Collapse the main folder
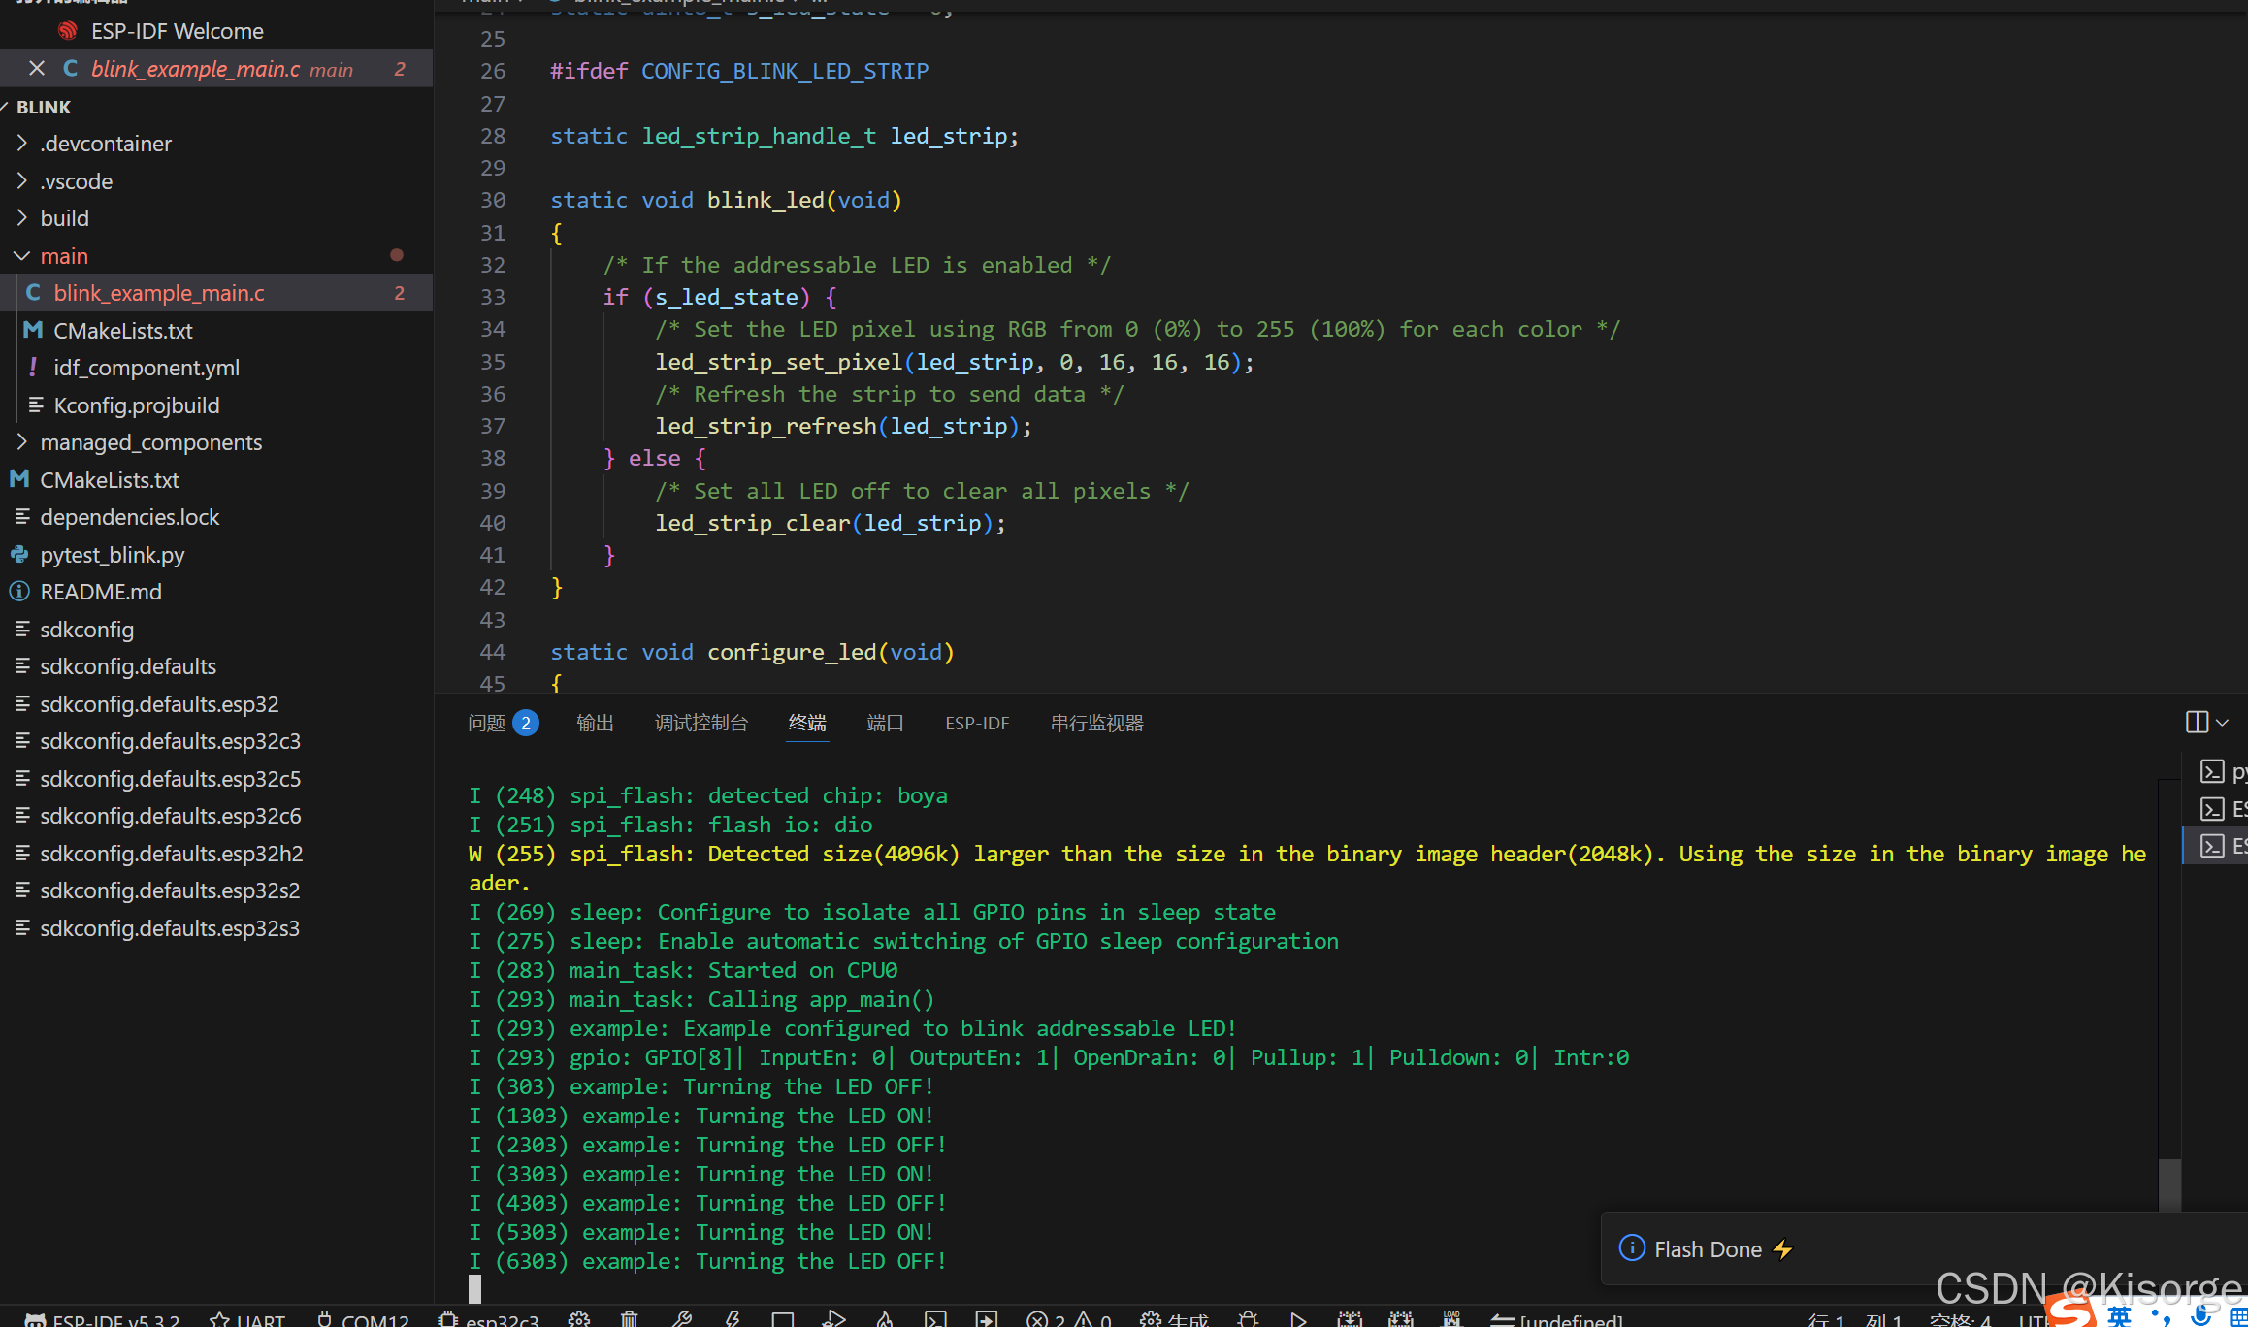The width and height of the screenshot is (2248, 1327). tap(64, 256)
